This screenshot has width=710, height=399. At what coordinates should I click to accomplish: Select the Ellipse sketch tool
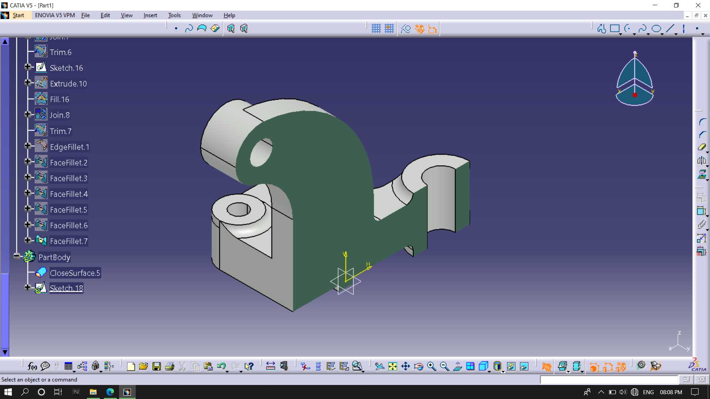click(656, 28)
